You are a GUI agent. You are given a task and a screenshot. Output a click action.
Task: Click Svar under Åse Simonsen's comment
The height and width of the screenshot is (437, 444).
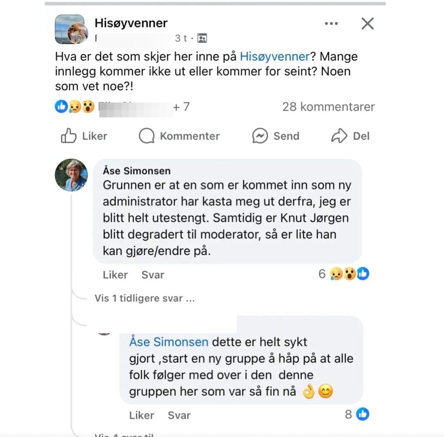click(153, 275)
